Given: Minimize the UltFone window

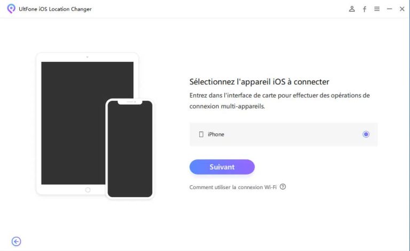Looking at the screenshot, I should (389, 9).
